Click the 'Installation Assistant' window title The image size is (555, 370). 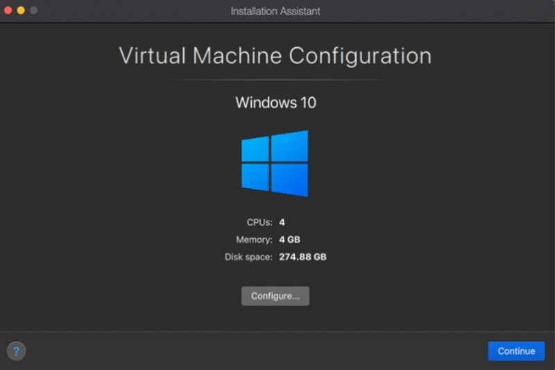pyautogui.click(x=275, y=11)
